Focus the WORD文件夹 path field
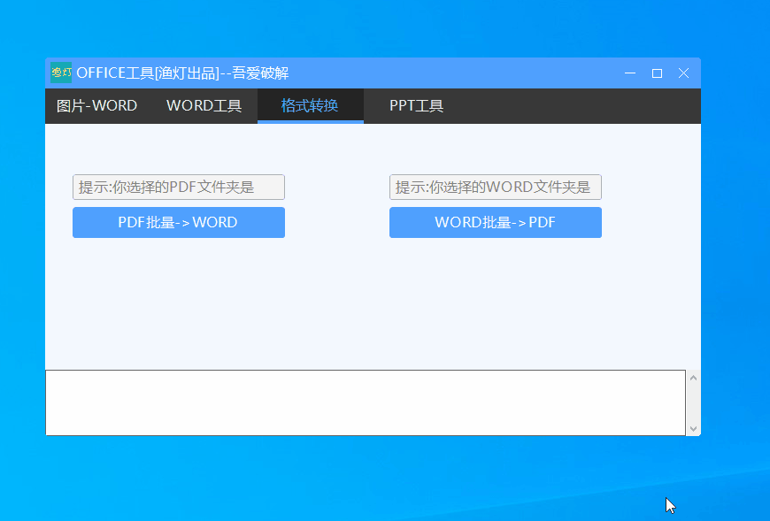Viewport: 770px width, 521px height. click(496, 187)
